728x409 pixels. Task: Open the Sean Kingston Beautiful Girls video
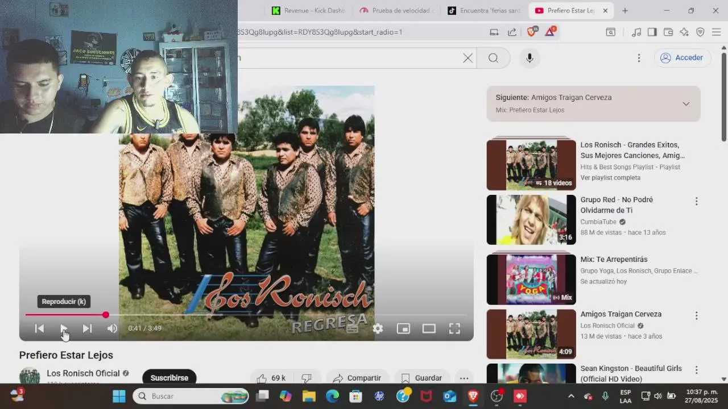[631, 374]
